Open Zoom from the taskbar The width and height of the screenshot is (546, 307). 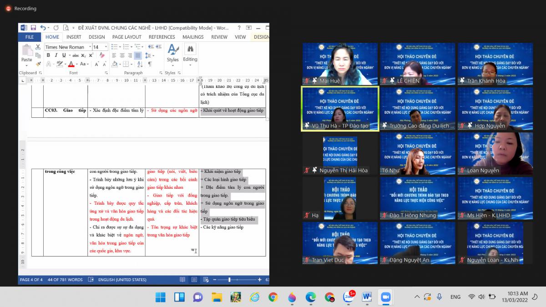385,297
